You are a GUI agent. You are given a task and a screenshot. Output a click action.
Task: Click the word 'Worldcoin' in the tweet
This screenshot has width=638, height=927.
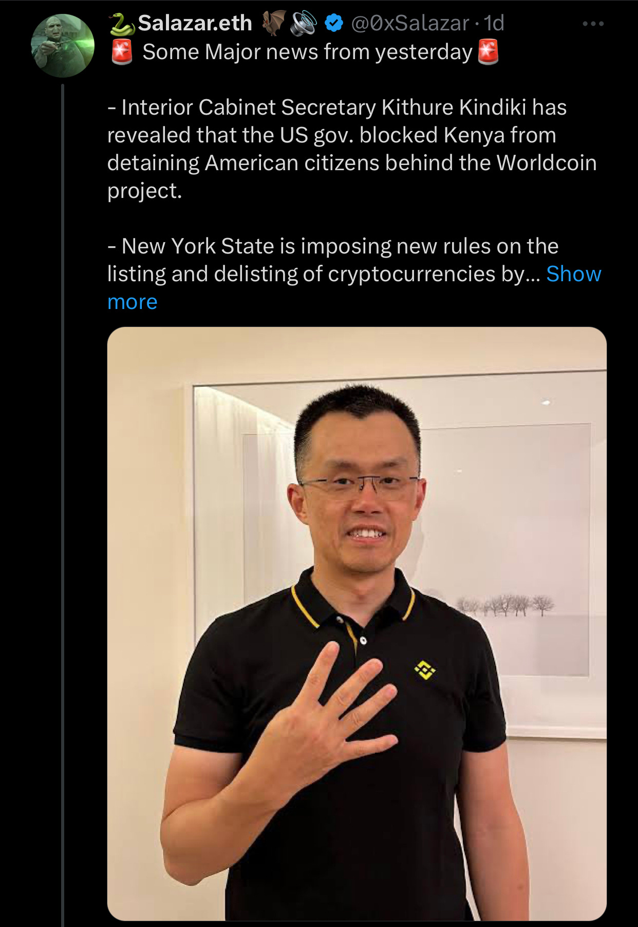tap(547, 163)
